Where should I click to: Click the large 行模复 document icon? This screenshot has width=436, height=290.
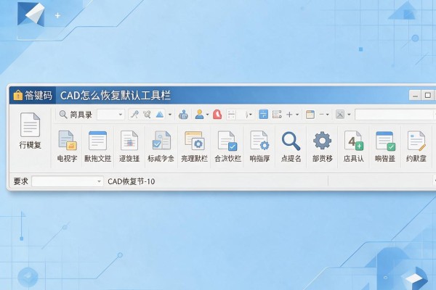pos(30,125)
